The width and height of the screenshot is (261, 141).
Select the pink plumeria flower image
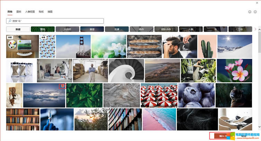point(235,71)
